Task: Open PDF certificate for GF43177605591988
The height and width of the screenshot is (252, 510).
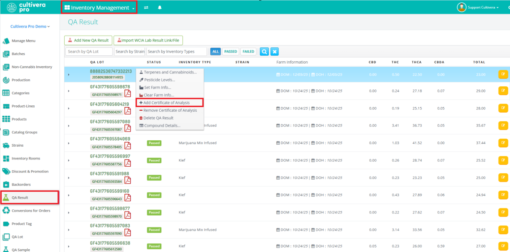Action: pyautogui.click(x=127, y=181)
